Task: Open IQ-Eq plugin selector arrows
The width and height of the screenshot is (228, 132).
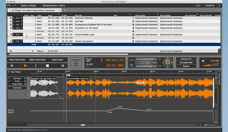Action: (25, 81)
